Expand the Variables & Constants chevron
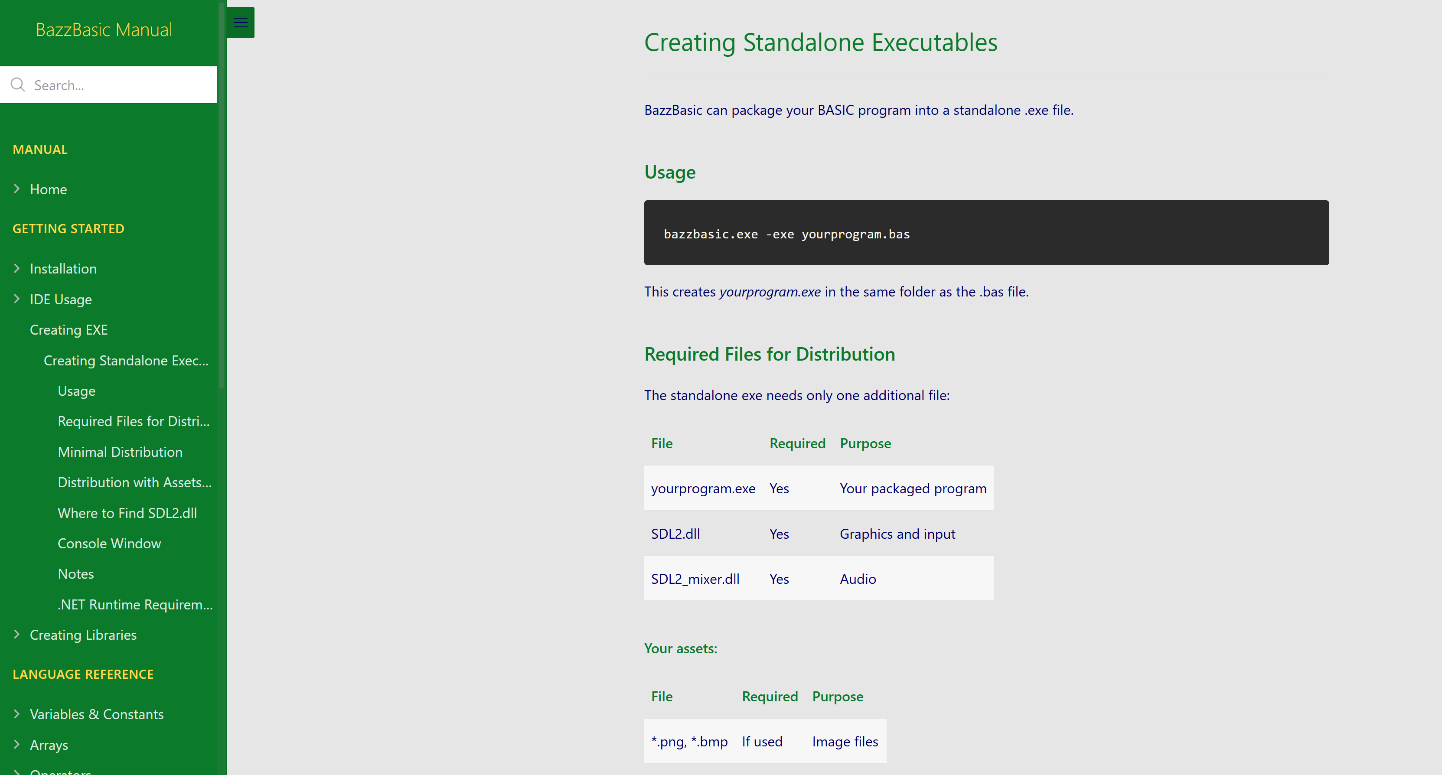1442x775 pixels. coord(17,714)
